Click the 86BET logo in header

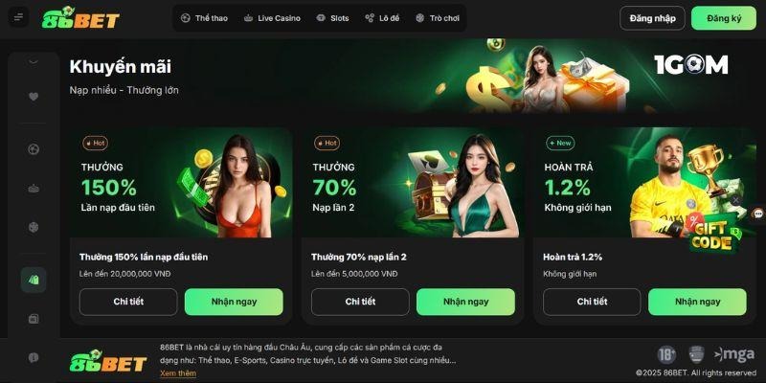click(80, 18)
